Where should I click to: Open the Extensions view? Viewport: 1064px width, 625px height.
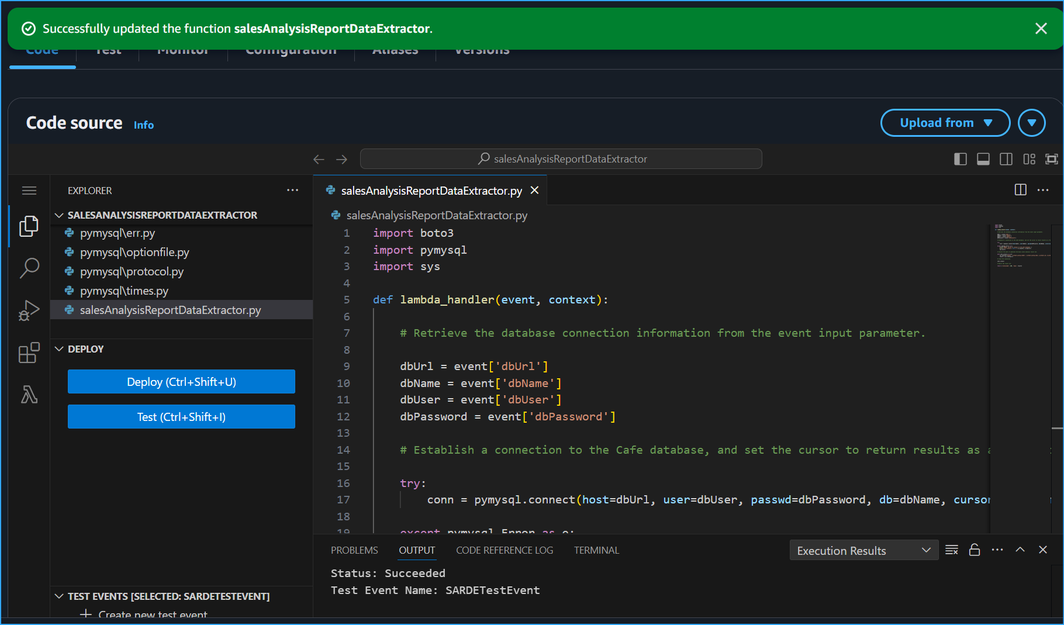click(x=29, y=353)
